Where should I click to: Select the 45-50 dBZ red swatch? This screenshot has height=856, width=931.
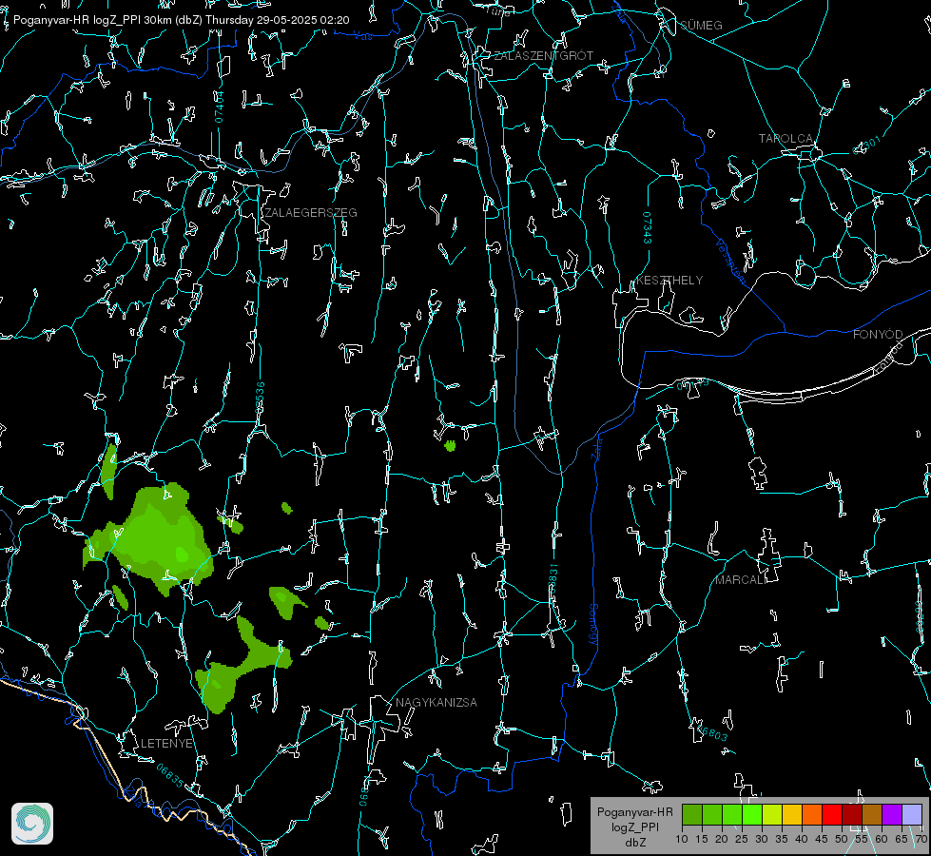(x=832, y=814)
